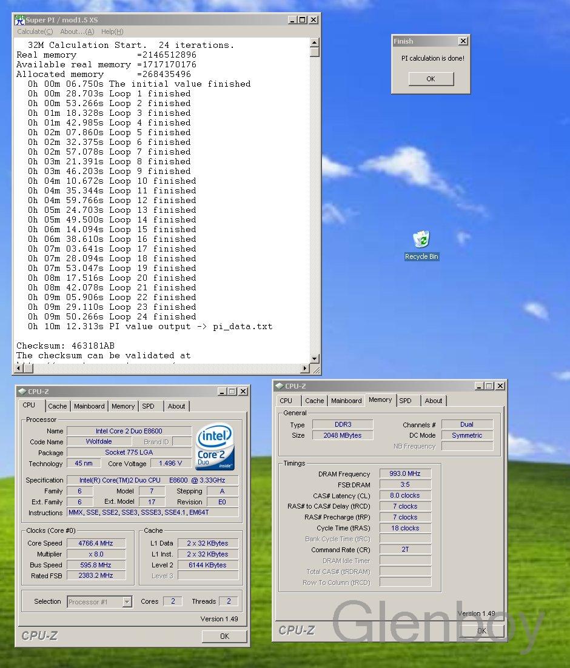Viewport: 570px width, 668px height.
Task: Click the Intel Core 2 Duo logo
Action: 215,447
